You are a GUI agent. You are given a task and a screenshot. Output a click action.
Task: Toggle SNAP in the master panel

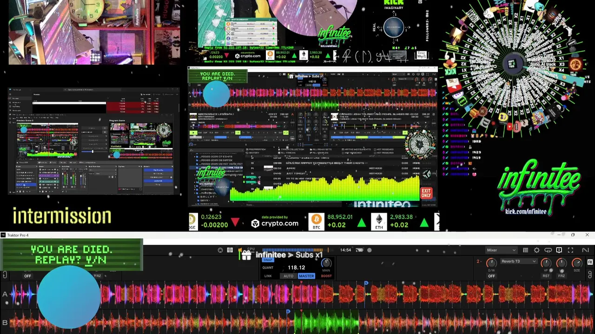[x=268, y=260]
